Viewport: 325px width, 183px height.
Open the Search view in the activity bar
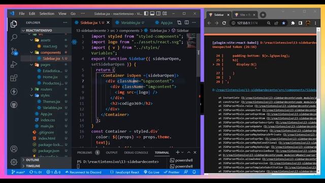coord(14,37)
